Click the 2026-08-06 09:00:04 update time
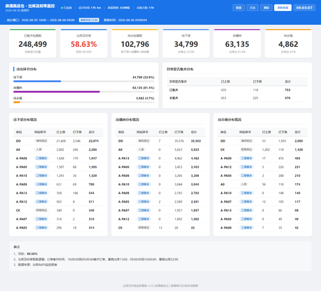The height and width of the screenshot is (291, 321). click(132, 20)
